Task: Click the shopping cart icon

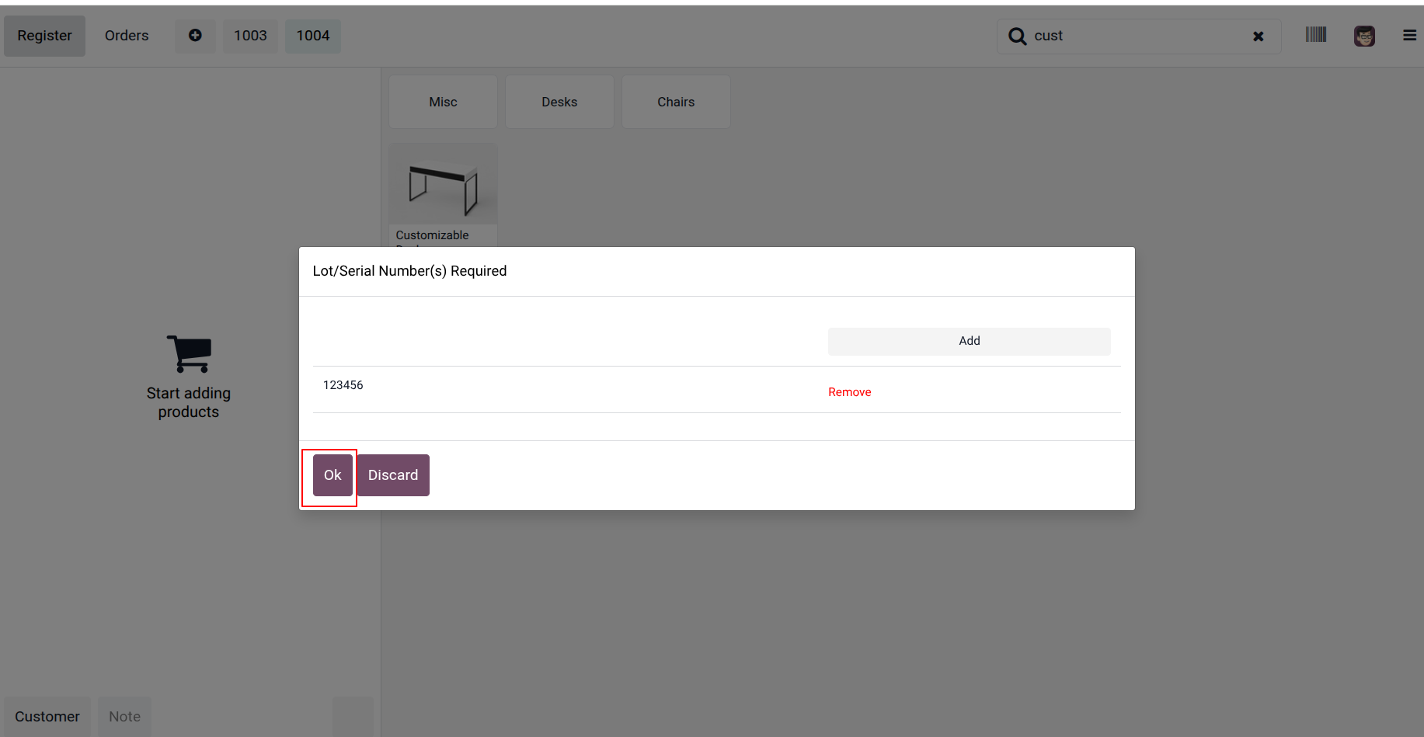Action: click(189, 354)
